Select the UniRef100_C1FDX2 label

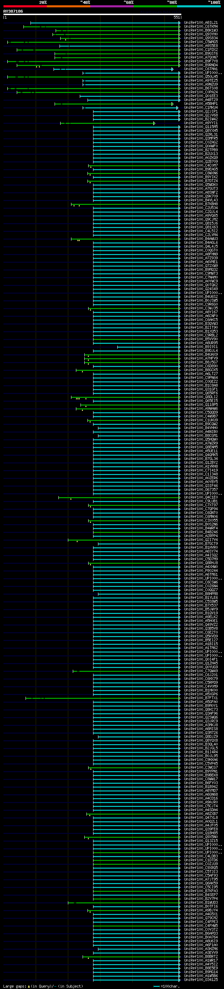[x=201, y=49]
